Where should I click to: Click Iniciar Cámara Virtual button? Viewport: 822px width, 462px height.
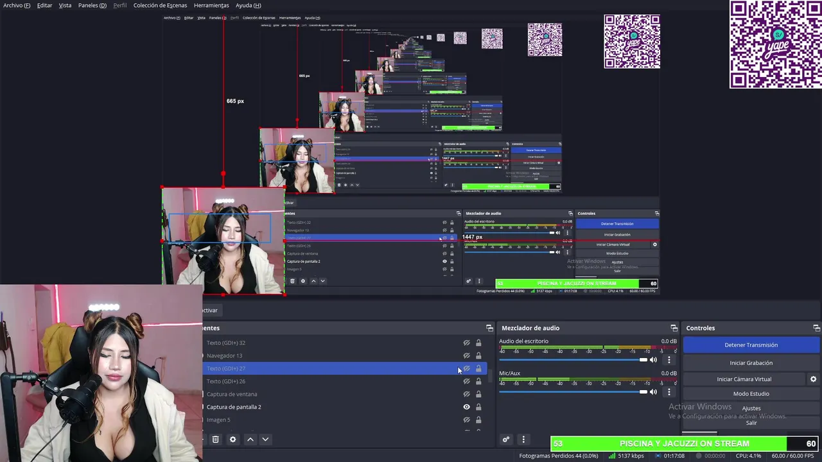point(744,379)
